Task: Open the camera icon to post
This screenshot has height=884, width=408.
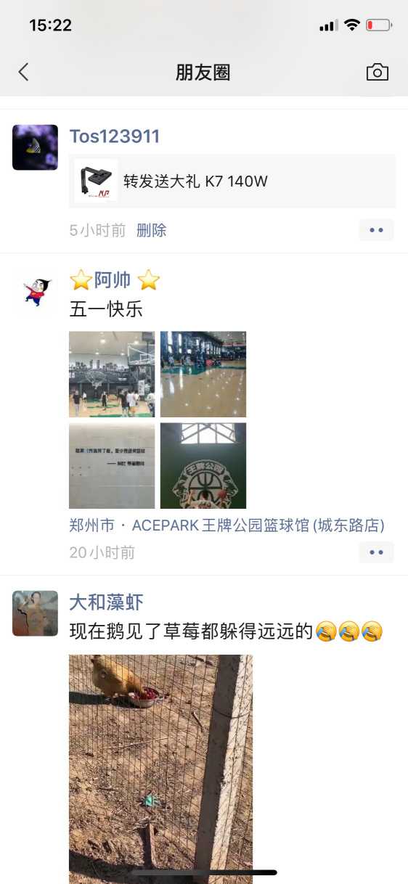Action: click(x=378, y=72)
